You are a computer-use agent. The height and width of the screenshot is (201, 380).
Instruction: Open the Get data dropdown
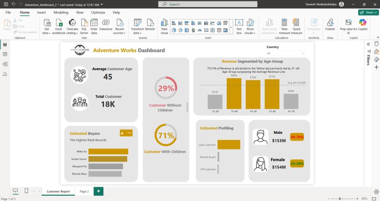[x=47, y=27]
